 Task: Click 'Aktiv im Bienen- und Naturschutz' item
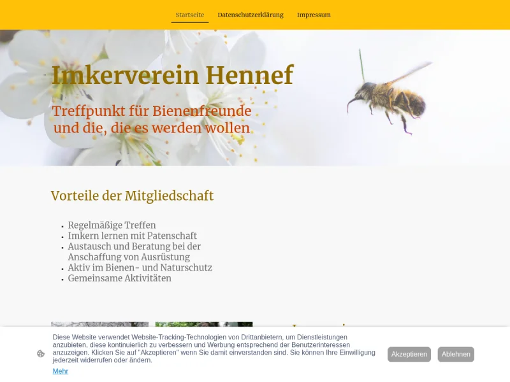click(140, 268)
